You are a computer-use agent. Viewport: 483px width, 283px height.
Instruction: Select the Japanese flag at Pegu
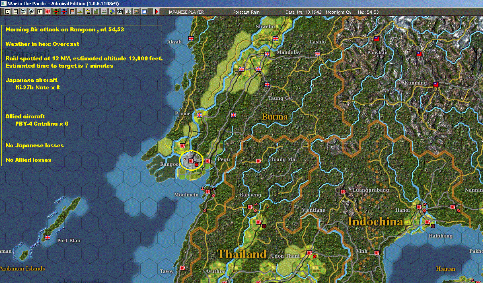click(x=208, y=161)
